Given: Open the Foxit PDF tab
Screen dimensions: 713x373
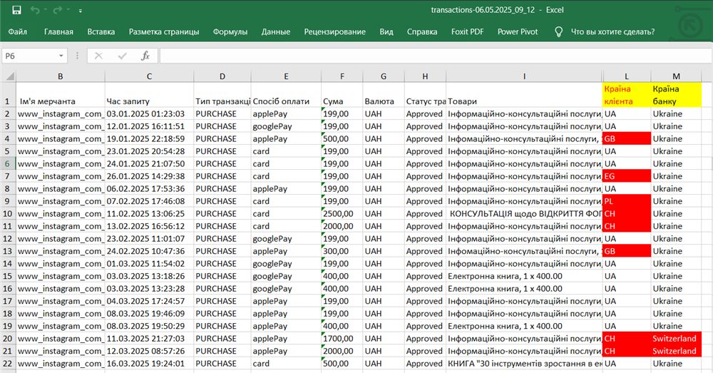Looking at the screenshot, I should (x=468, y=32).
